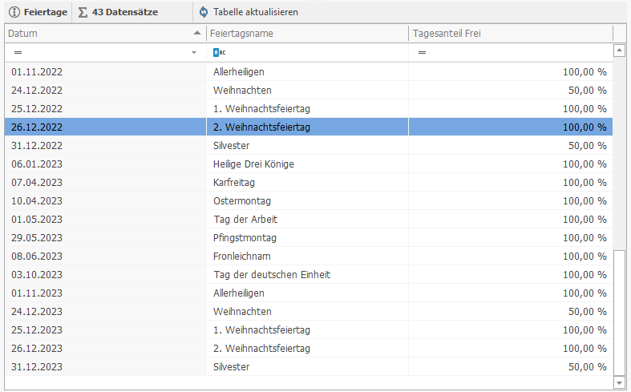Click the equals filter icon under Datum
Screen dimensions: 631x392
18,52
